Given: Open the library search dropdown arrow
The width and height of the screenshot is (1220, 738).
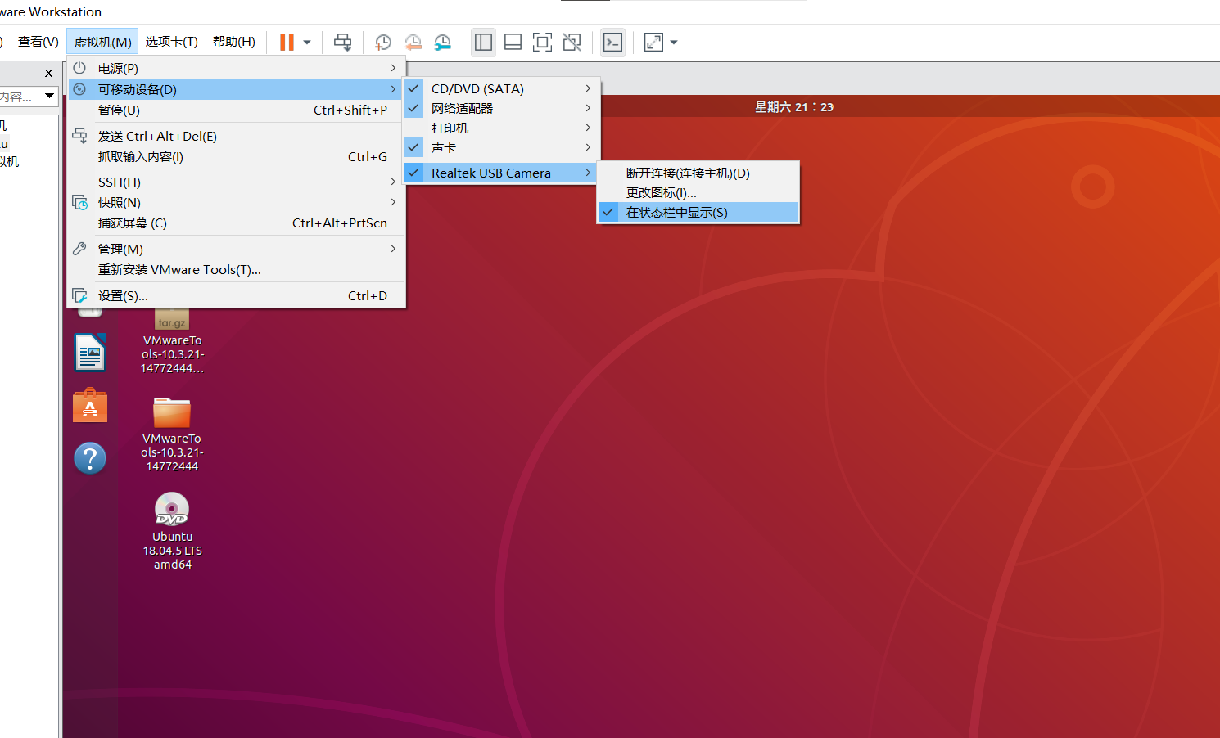Looking at the screenshot, I should click(x=49, y=97).
